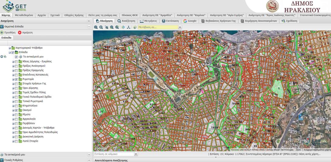Enable the 'Κτηματολόγιο' layer checkbox
Screen dimensions: 331x162
click(16, 106)
